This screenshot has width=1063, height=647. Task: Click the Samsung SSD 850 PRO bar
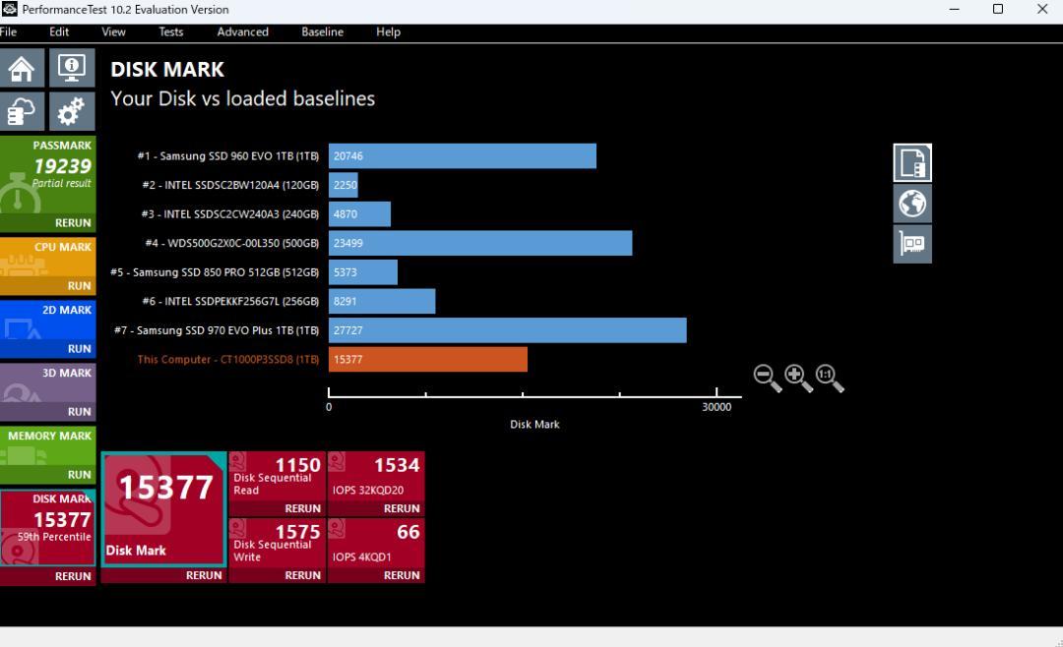click(x=362, y=272)
